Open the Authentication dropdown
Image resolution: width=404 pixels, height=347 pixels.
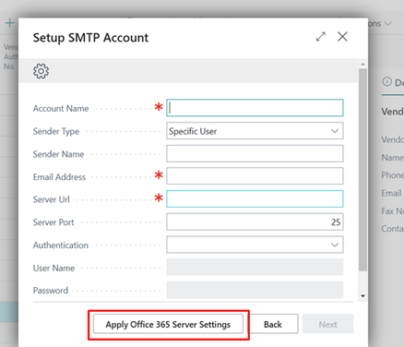(x=255, y=245)
